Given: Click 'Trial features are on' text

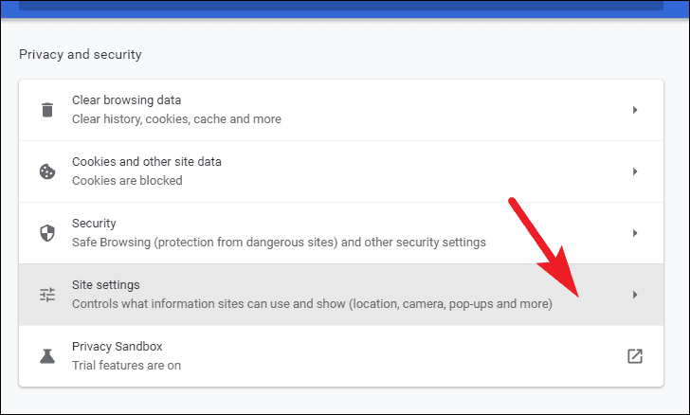Looking at the screenshot, I should 126,366.
